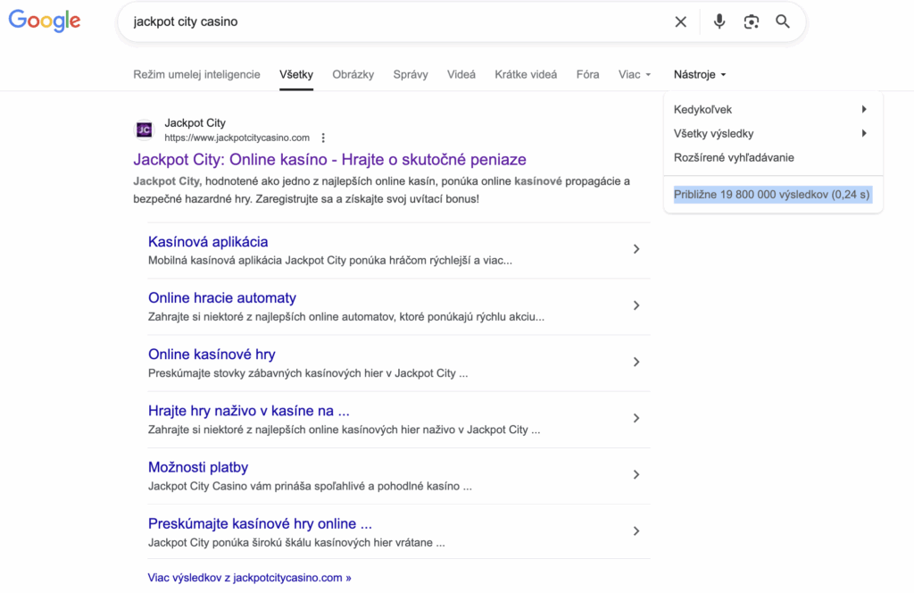Clear the search box with X icon
914x593 pixels.
coord(680,21)
